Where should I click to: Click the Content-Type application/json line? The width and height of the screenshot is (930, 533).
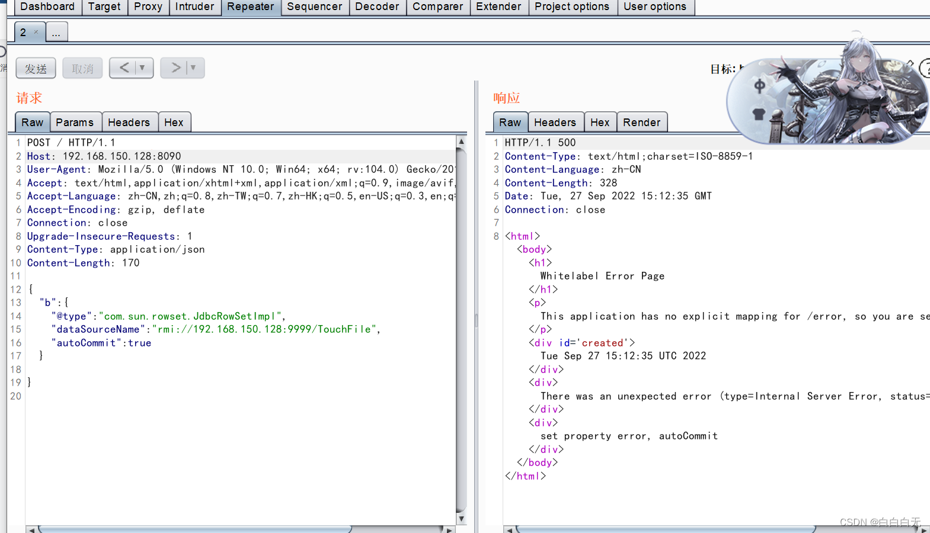116,249
